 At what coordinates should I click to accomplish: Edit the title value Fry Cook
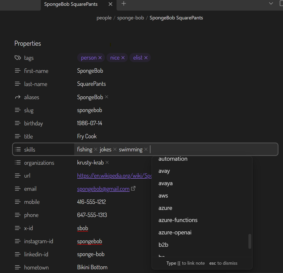87,136
